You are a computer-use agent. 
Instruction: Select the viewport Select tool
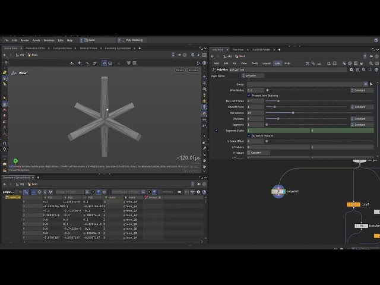(5, 98)
